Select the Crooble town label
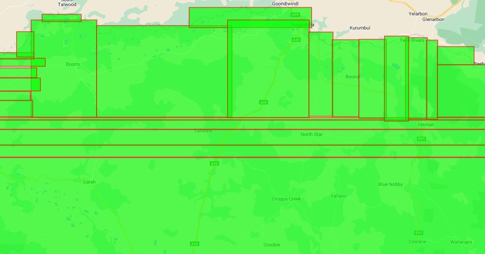The width and height of the screenshot is (485, 254). pos(272,245)
